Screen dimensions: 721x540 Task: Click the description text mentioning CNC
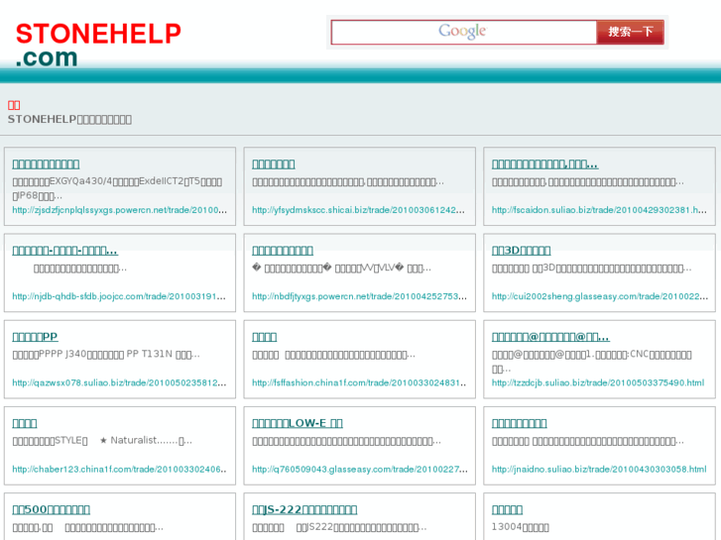click(x=591, y=362)
